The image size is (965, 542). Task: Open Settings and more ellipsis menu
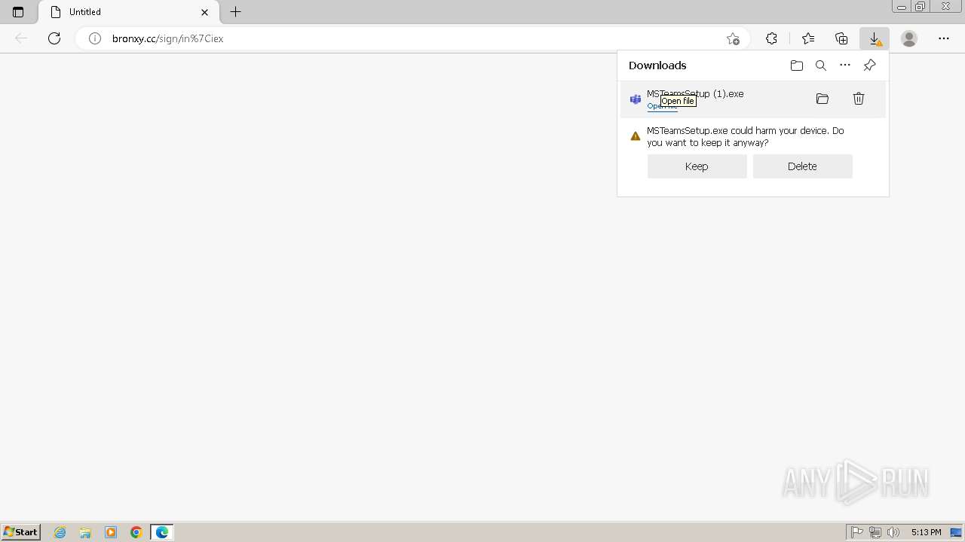point(944,38)
